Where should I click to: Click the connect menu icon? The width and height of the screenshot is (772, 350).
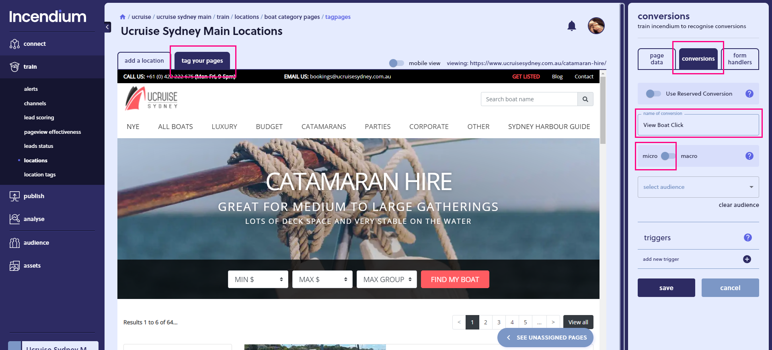14,44
